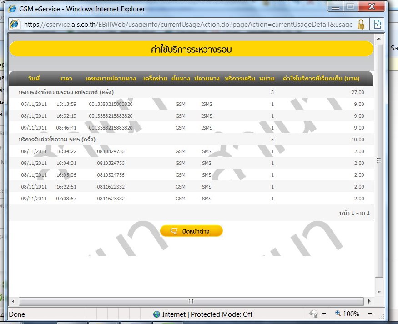398x324 pixels.
Task: Click ISMS in the 16:32:19 row
Action: point(207,116)
